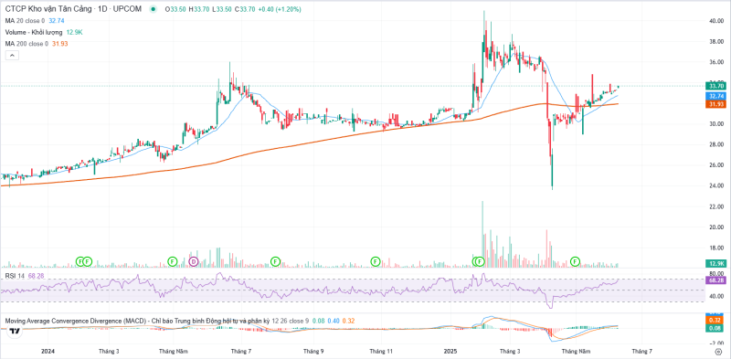Select the MA 200 close 0 legend entry

(26, 44)
